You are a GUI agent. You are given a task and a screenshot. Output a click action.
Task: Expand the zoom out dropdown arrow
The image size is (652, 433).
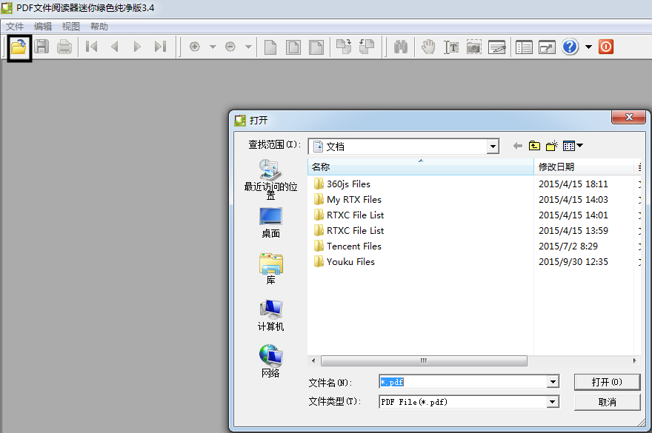point(248,47)
